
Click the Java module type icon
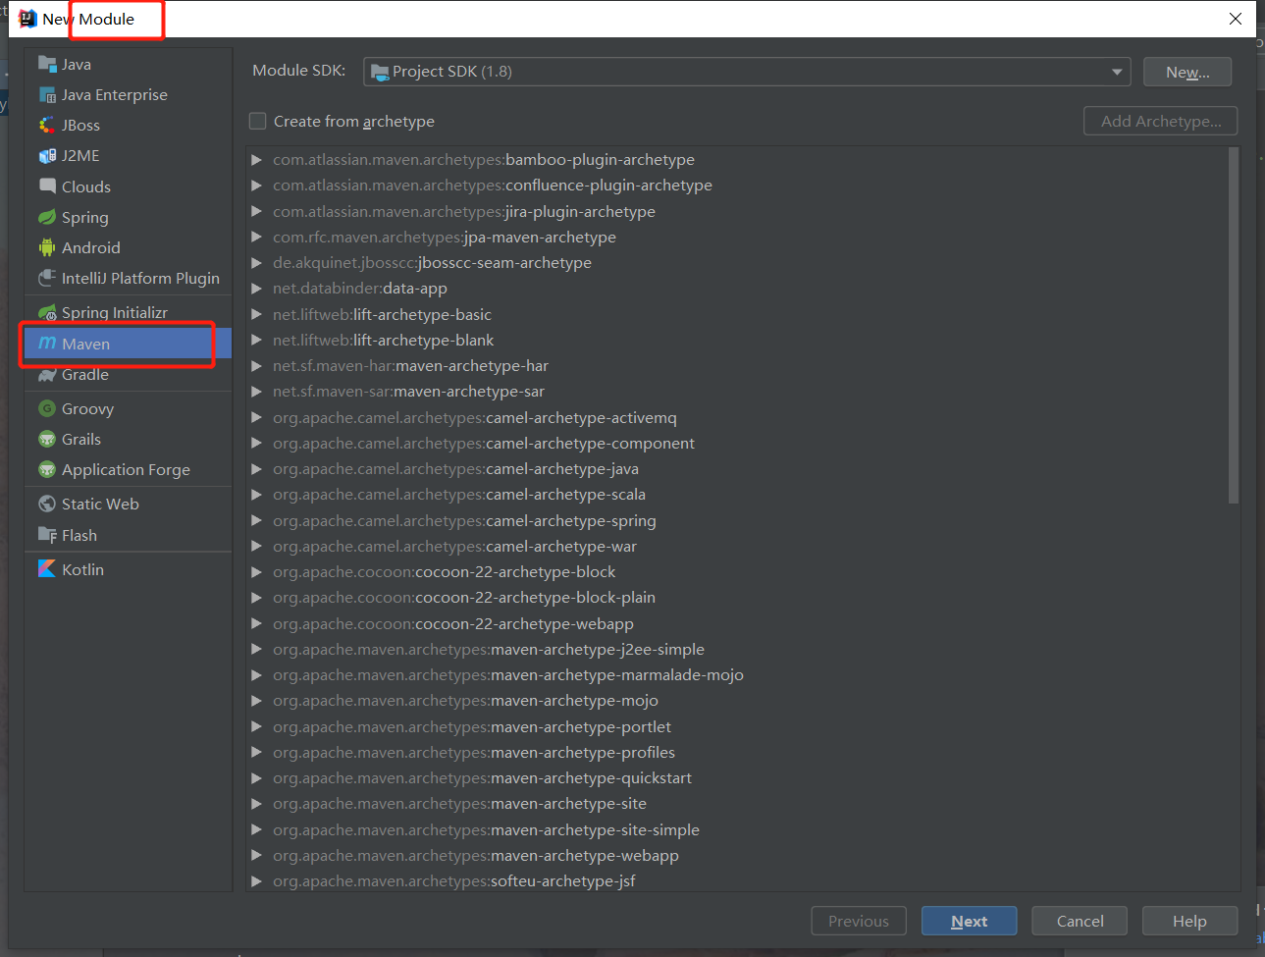tap(47, 64)
